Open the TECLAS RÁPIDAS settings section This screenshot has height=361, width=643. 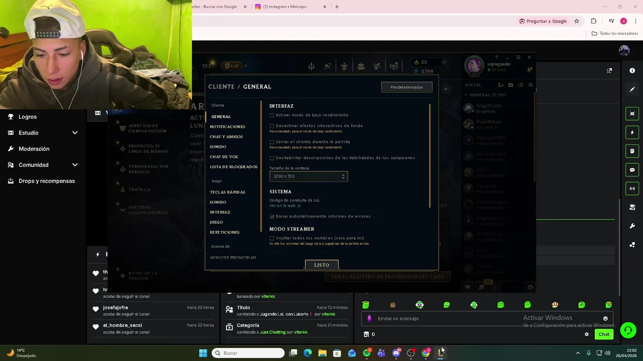click(228, 193)
